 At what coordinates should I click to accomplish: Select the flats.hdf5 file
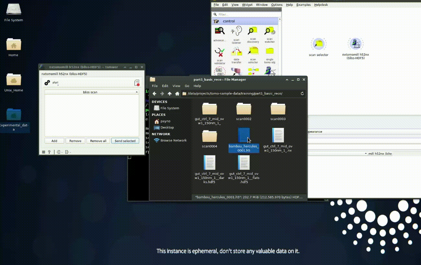click(x=244, y=169)
